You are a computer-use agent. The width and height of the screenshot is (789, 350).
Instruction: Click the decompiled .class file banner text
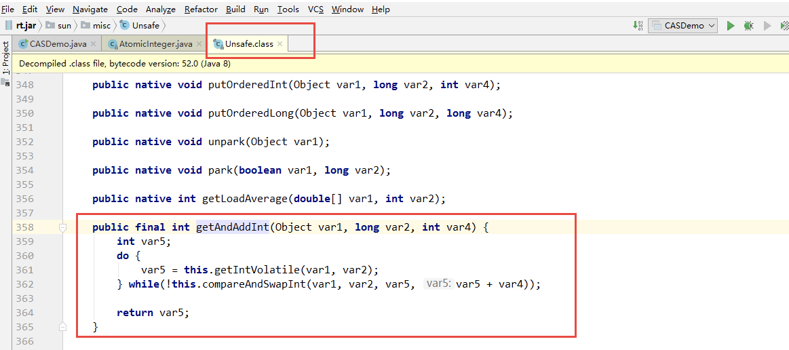pos(125,64)
